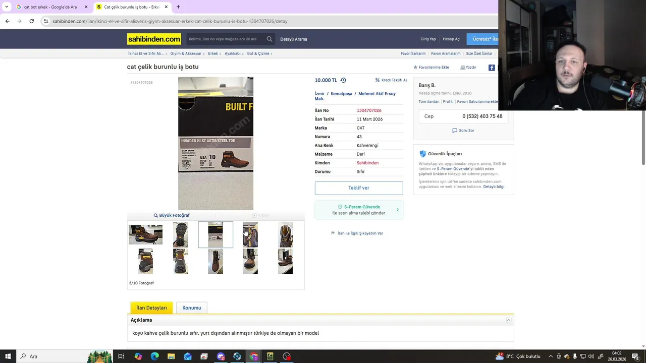Open File Explorer from taskbar
The image size is (646, 363).
pyautogui.click(x=171, y=356)
